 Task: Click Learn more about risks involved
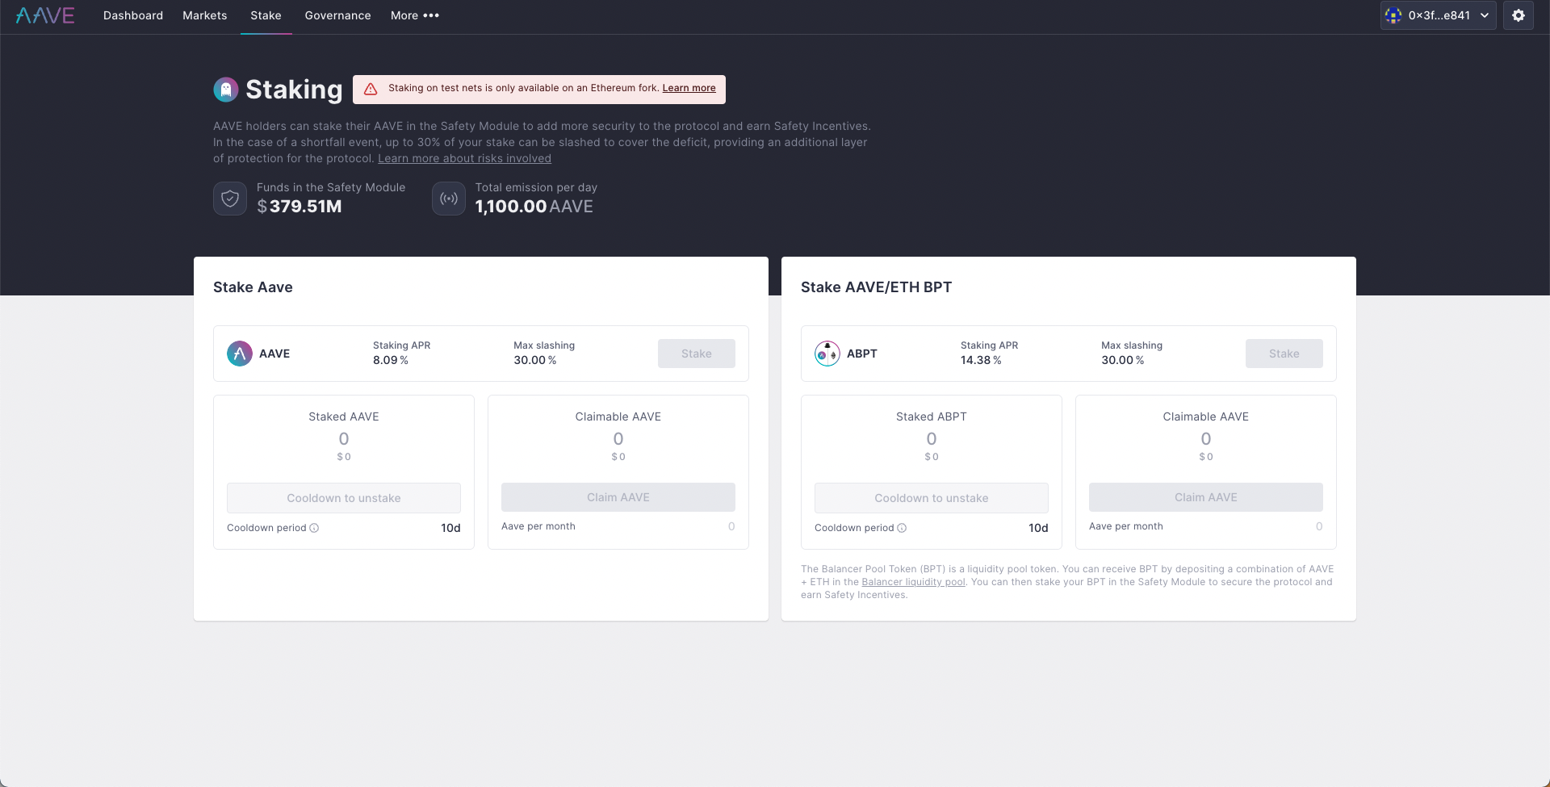coord(464,158)
